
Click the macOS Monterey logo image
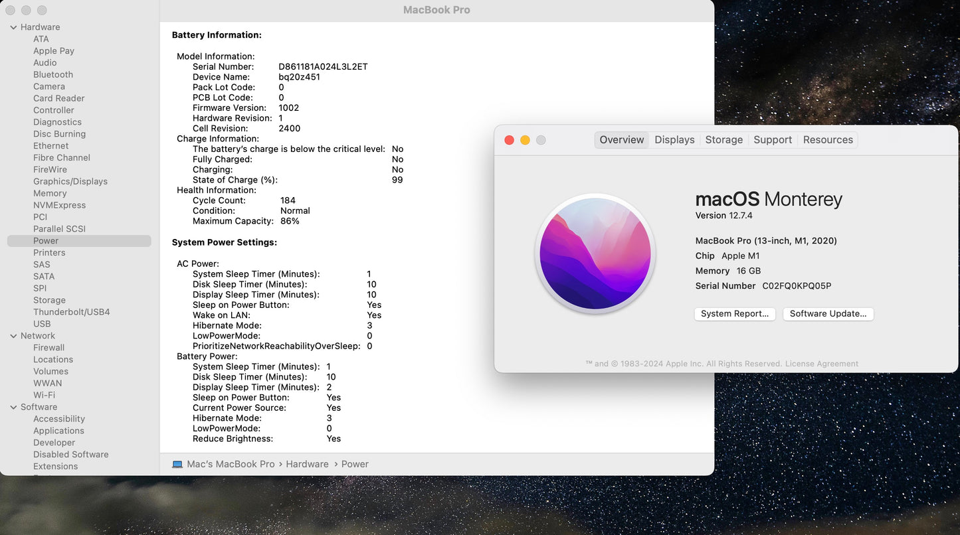(595, 254)
